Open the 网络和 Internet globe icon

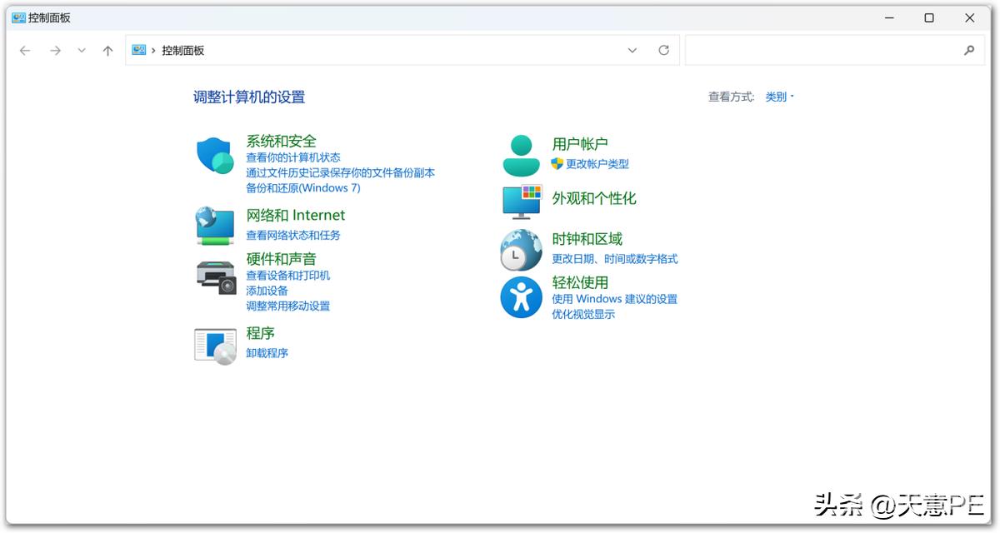point(215,226)
